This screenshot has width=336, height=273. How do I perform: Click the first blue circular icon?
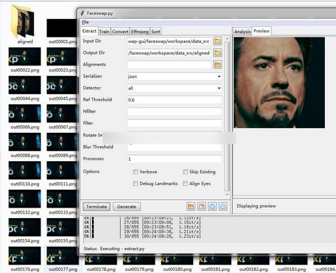212,206
